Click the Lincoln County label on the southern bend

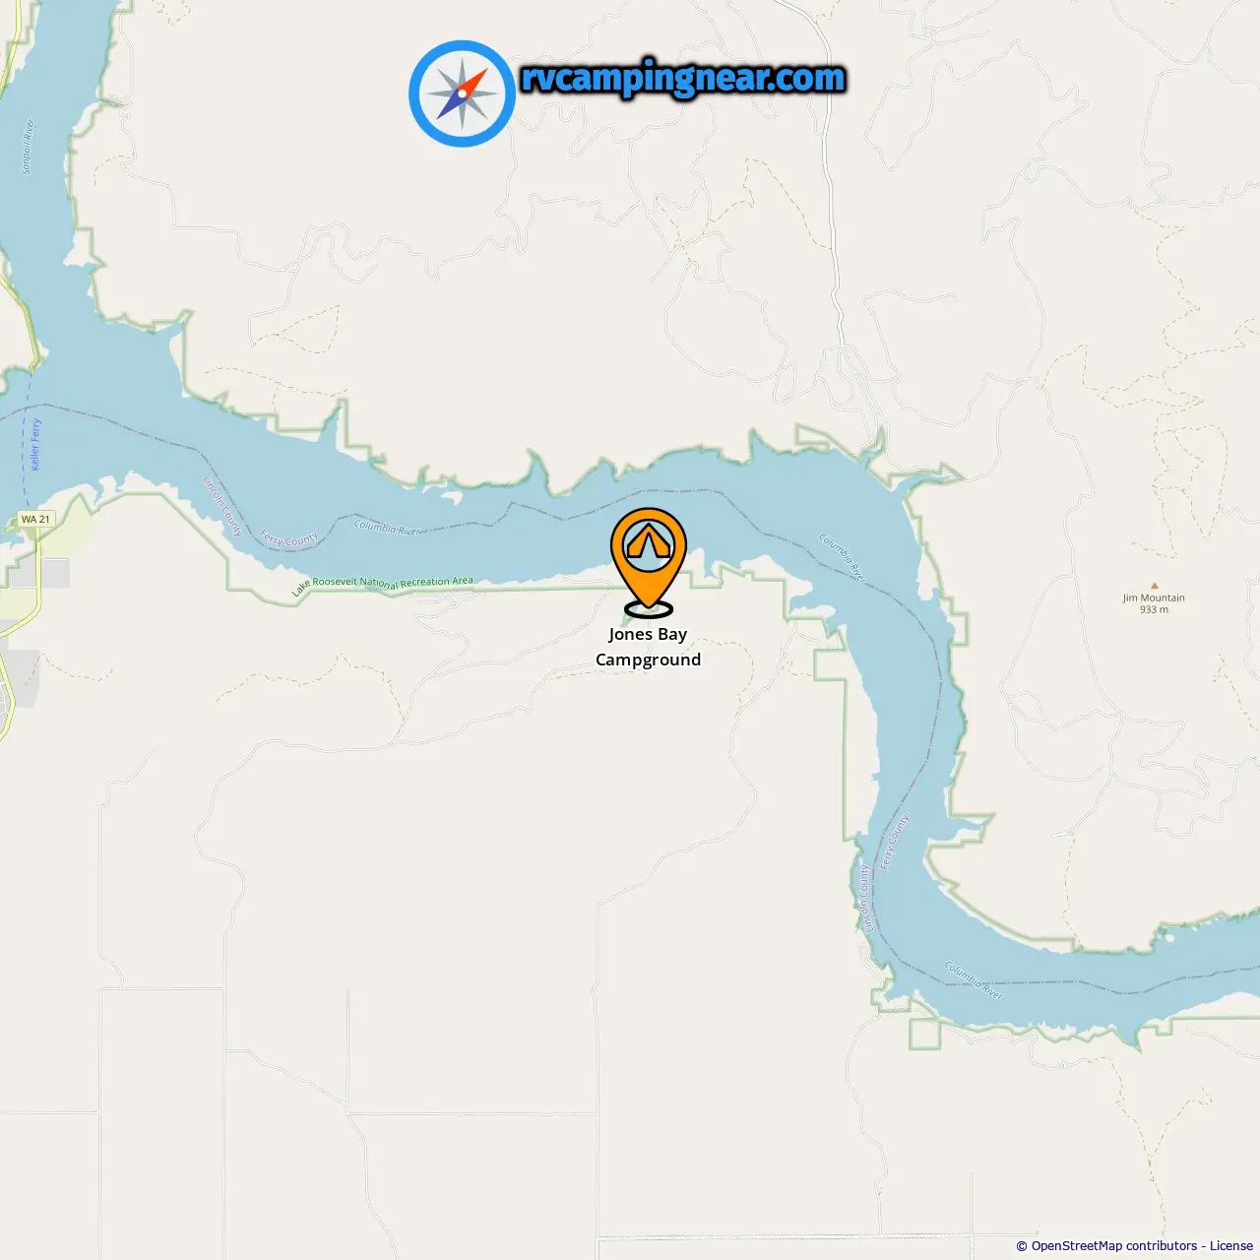(x=865, y=897)
